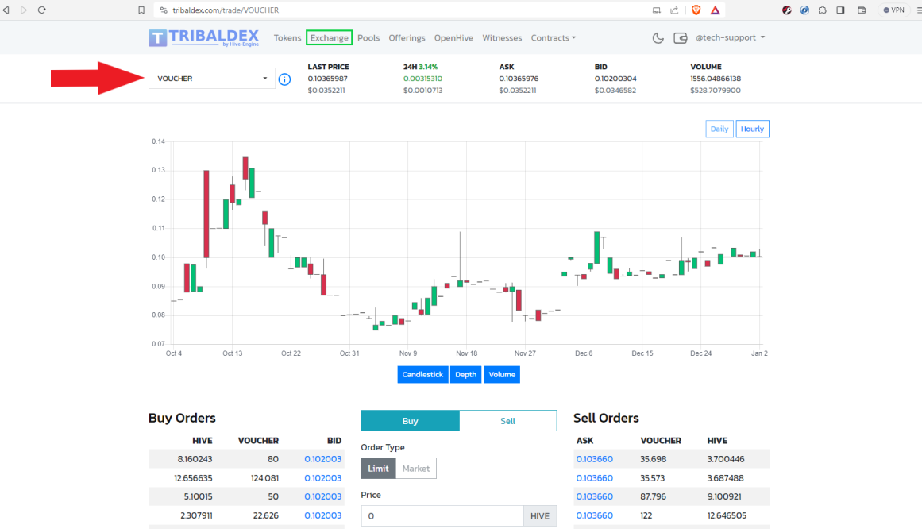Click the ASK value 0.10365976
The width and height of the screenshot is (922, 529).
click(519, 79)
